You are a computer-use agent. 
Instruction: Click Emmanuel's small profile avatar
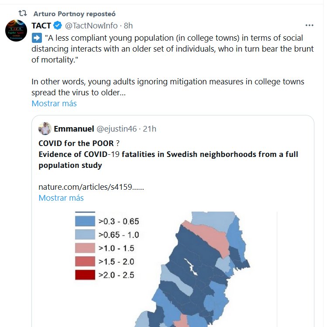pyautogui.click(x=45, y=129)
